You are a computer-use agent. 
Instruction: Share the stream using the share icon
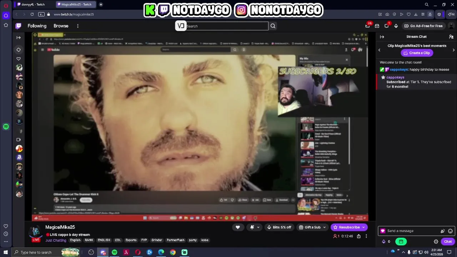pos(359,236)
